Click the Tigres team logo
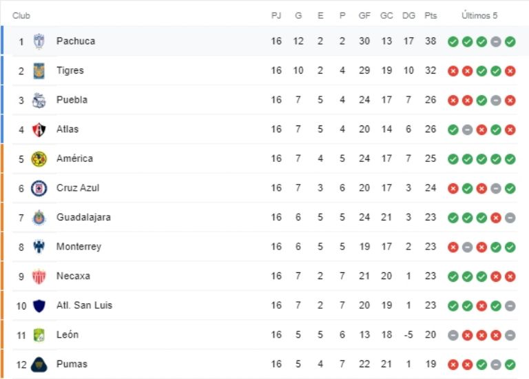 pos(39,70)
